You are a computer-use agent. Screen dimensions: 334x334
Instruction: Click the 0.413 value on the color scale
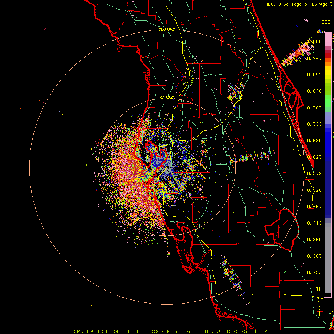click(314, 223)
